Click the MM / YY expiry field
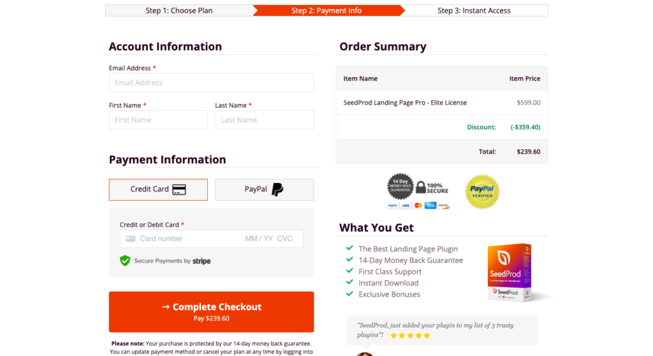Image resolution: width=653 pixels, height=356 pixels. pyautogui.click(x=259, y=239)
